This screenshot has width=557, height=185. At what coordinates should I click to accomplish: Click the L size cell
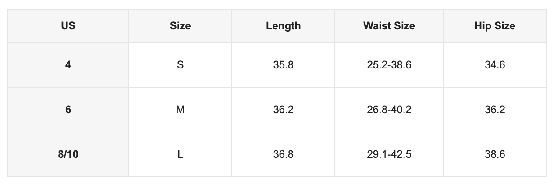coord(180,154)
